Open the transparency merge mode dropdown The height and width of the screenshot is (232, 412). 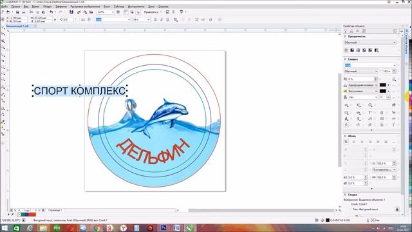370,43
